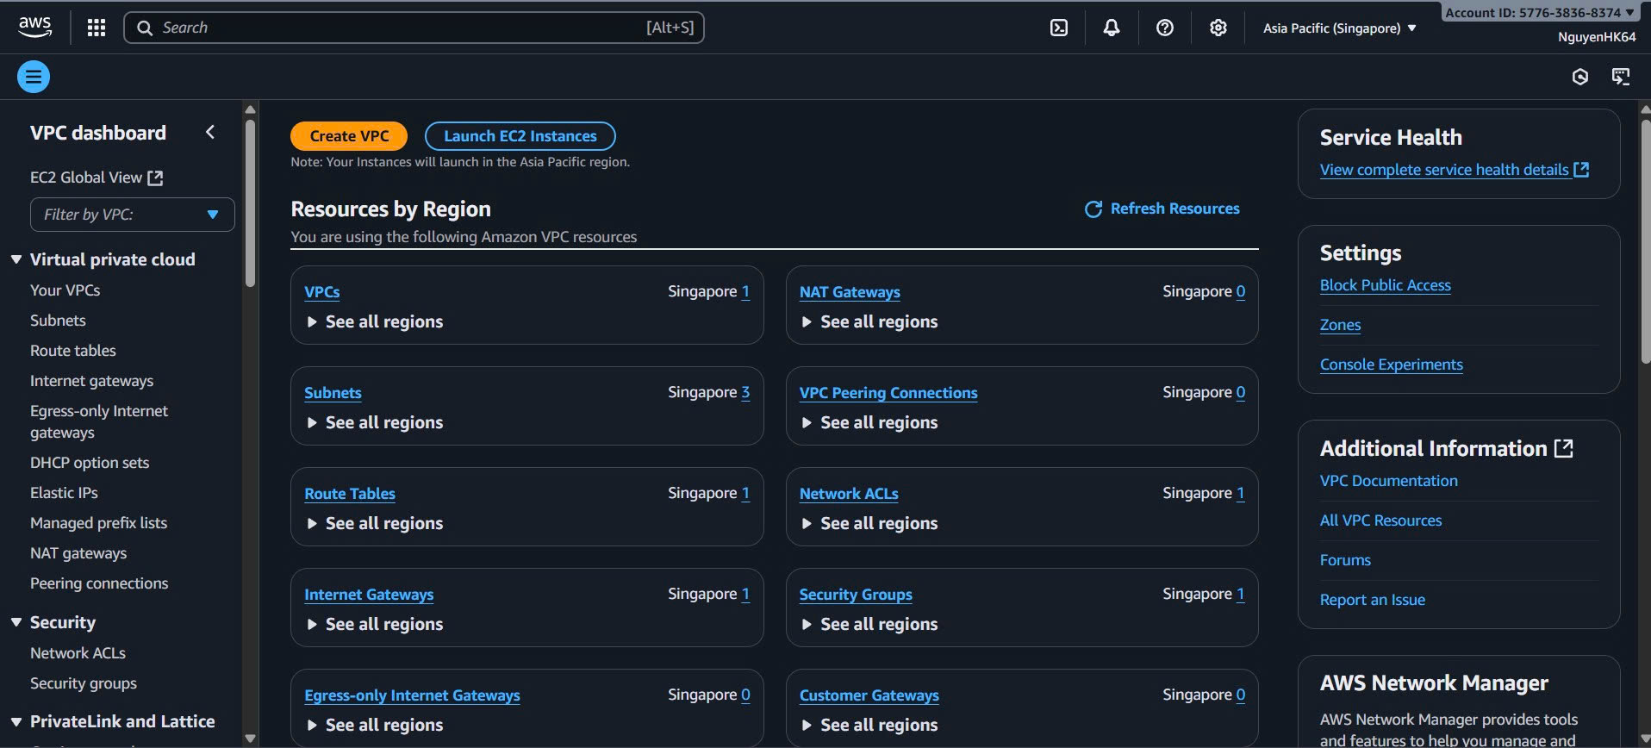Open the VPCs resource card link

[x=322, y=292]
